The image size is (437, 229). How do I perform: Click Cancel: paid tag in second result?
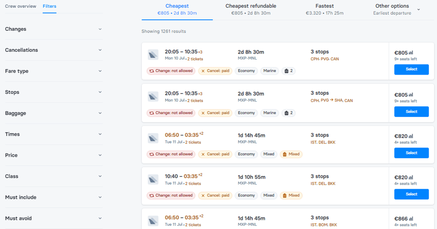point(215,113)
